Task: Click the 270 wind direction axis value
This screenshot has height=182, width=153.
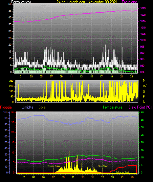Action: point(11,86)
